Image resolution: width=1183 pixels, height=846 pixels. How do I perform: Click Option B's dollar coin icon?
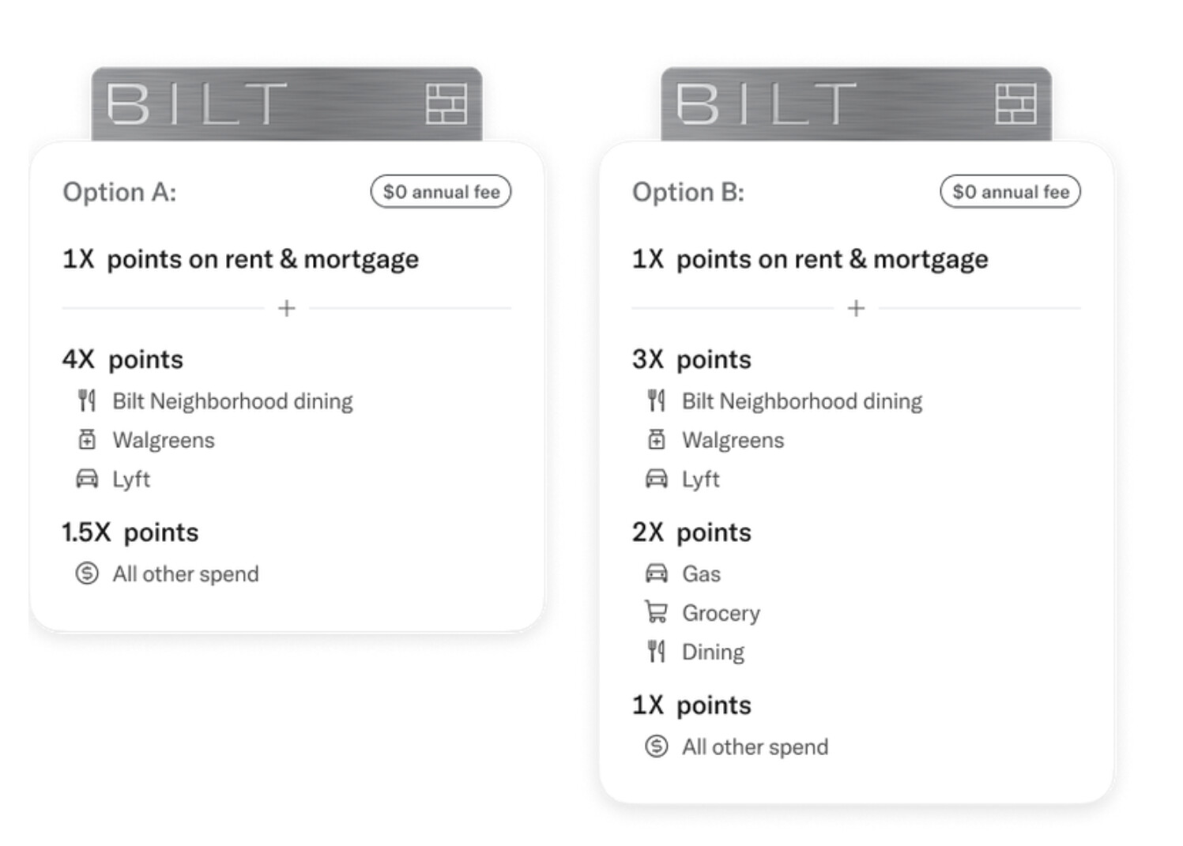656,746
